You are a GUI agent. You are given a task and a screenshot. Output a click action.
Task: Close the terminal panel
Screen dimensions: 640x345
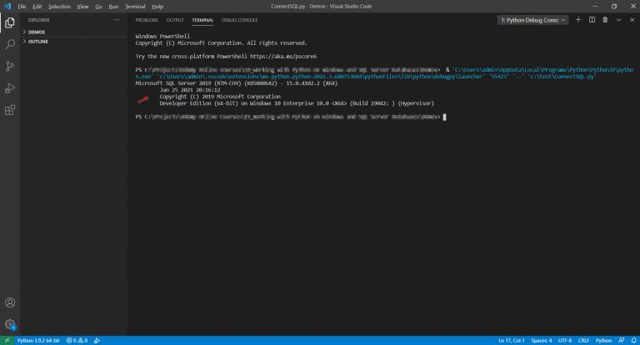point(632,20)
